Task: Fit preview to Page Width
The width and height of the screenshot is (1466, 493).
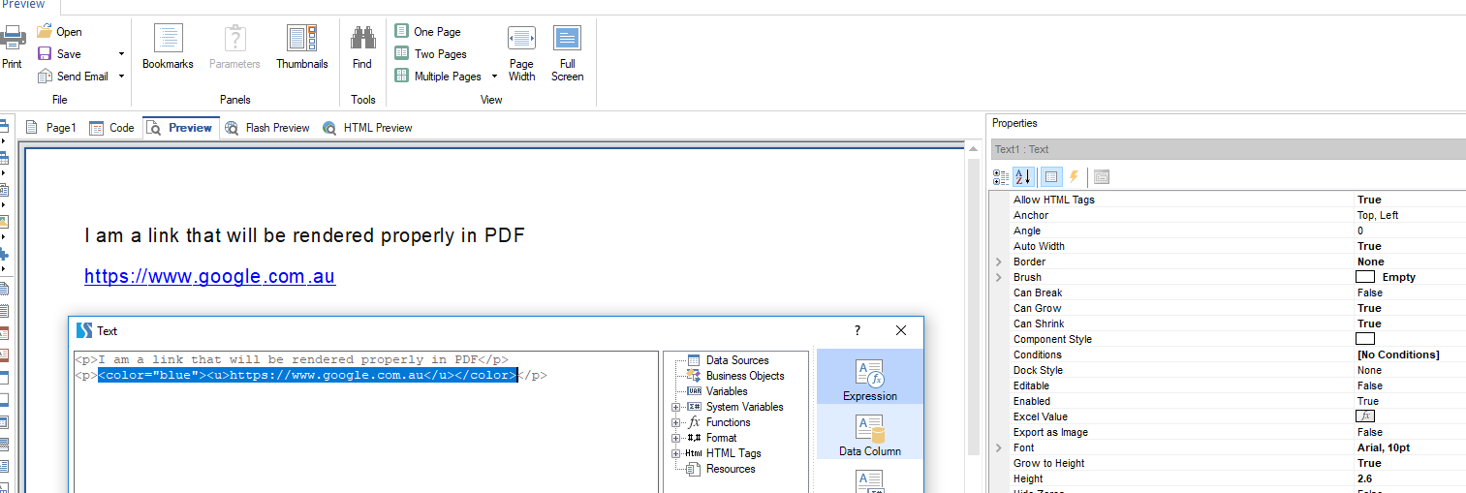Action: [x=521, y=53]
